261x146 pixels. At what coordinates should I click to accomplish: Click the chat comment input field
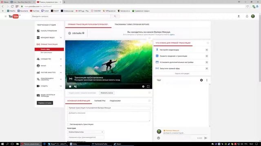click(185, 133)
